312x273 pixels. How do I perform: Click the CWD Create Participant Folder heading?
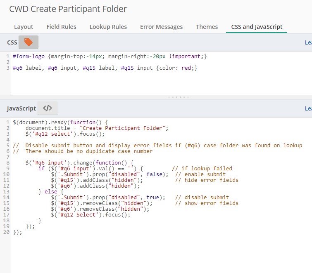(68, 9)
